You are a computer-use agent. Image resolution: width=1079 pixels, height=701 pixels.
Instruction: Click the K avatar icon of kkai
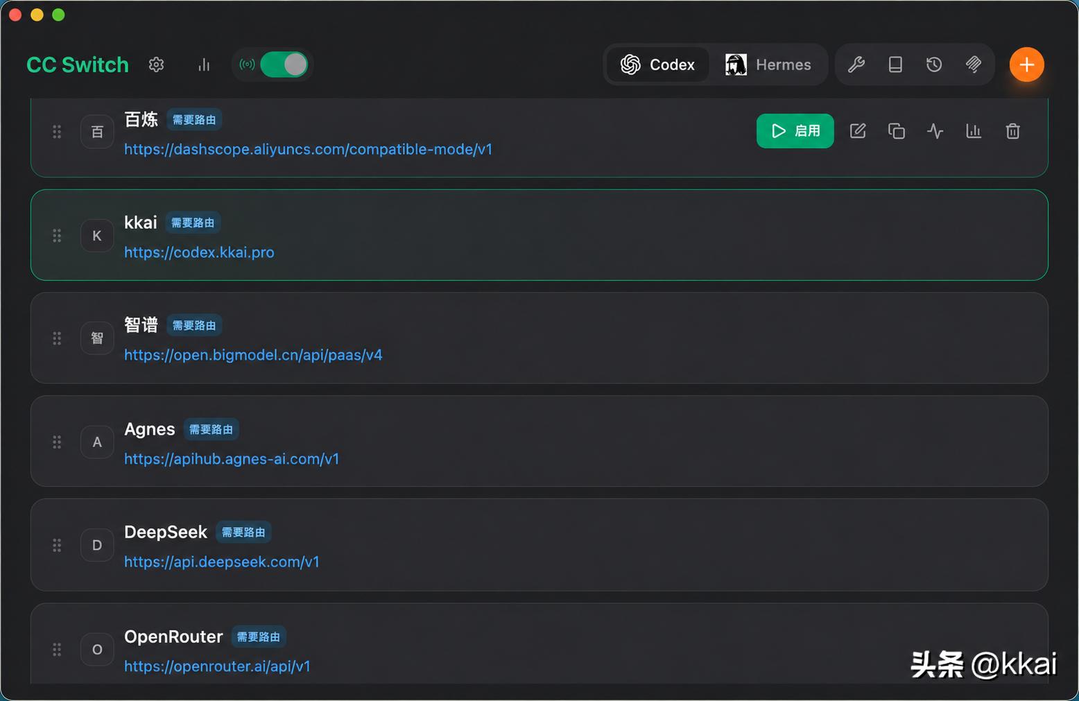tap(97, 236)
